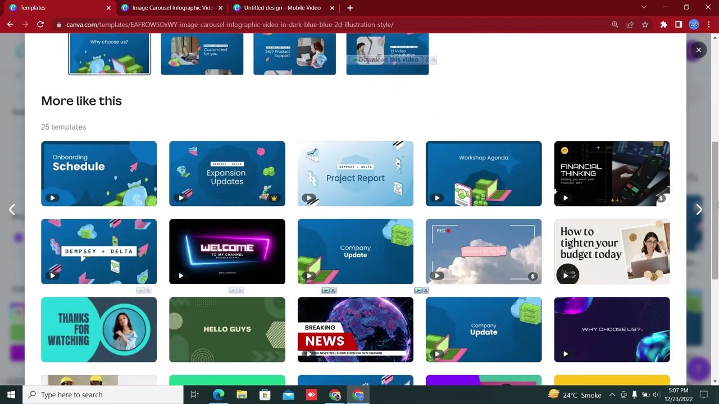Play the Project Report template preview
Screen dimensions: 719x404
tap(308, 198)
